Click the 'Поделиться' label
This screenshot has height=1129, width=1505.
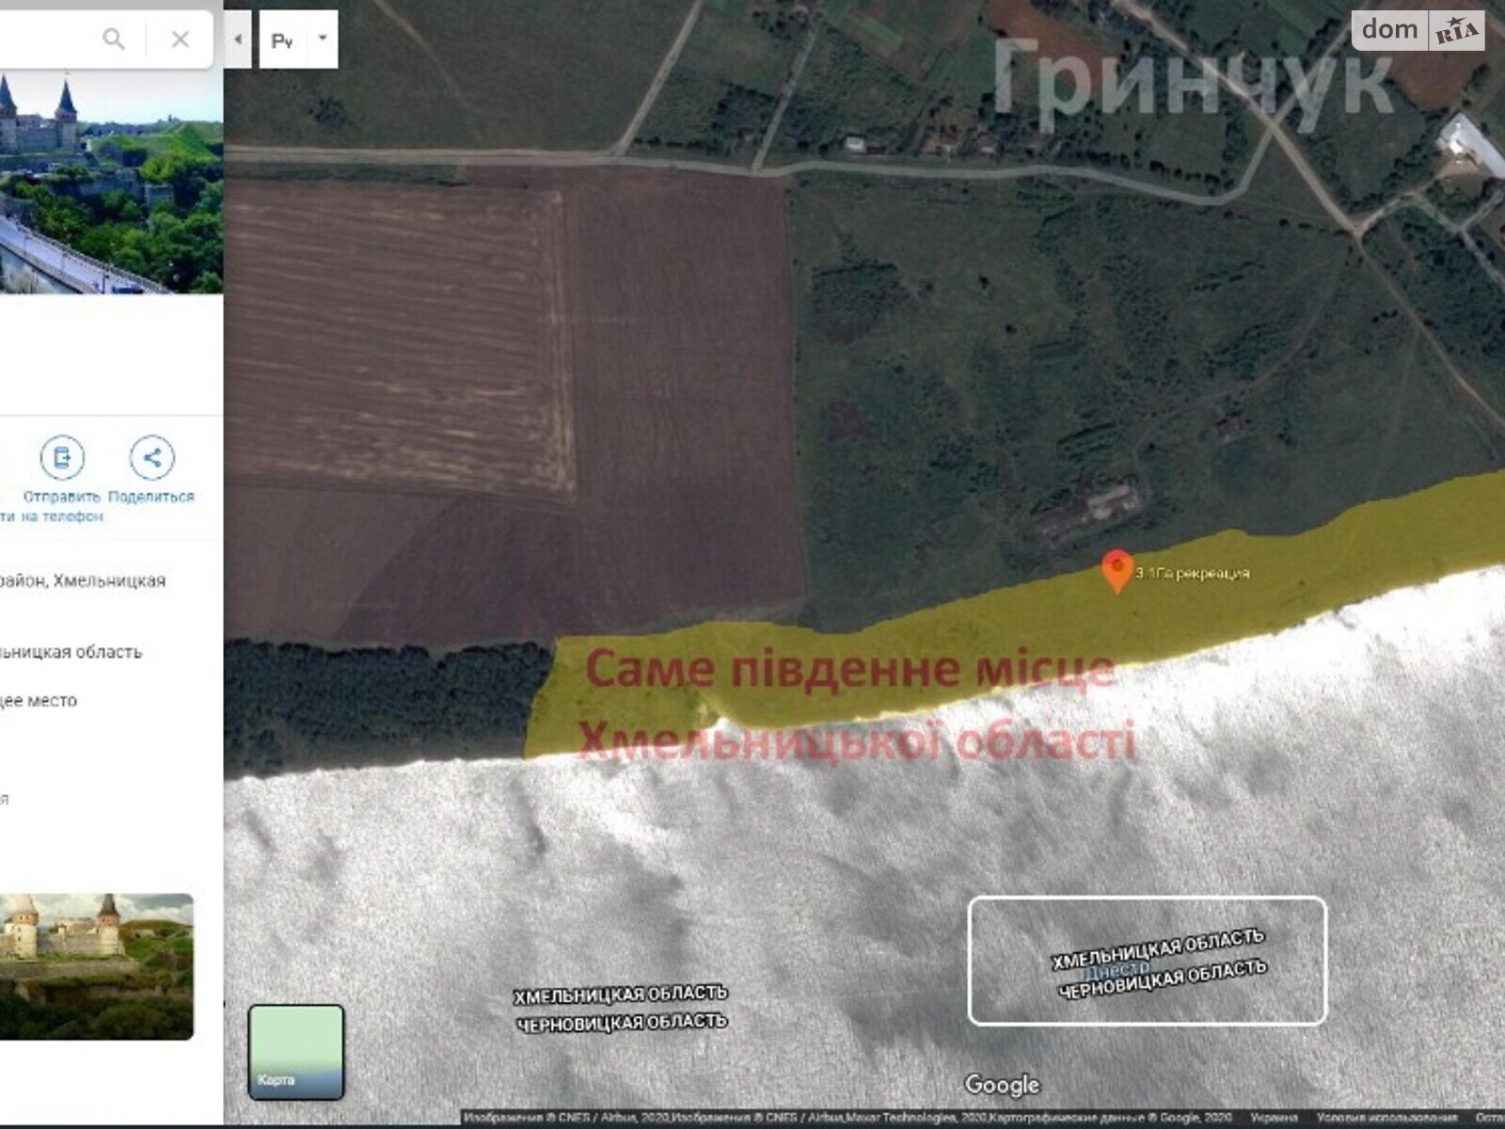tap(151, 497)
